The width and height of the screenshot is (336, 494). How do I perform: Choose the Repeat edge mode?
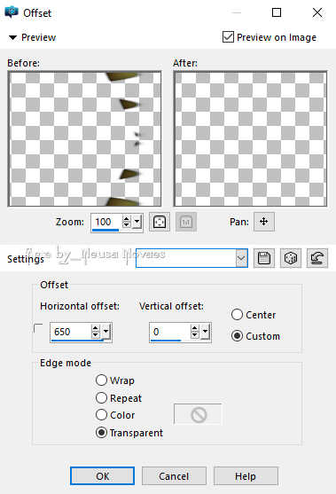point(101,398)
